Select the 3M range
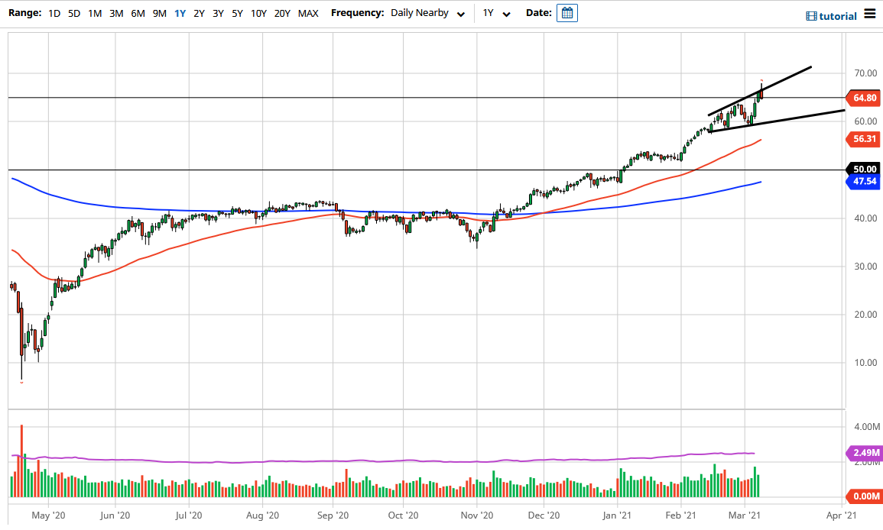 (115, 13)
